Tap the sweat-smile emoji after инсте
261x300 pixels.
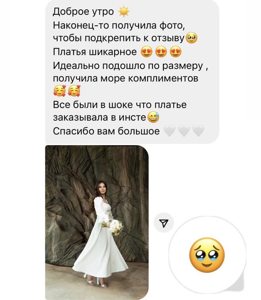point(153,117)
